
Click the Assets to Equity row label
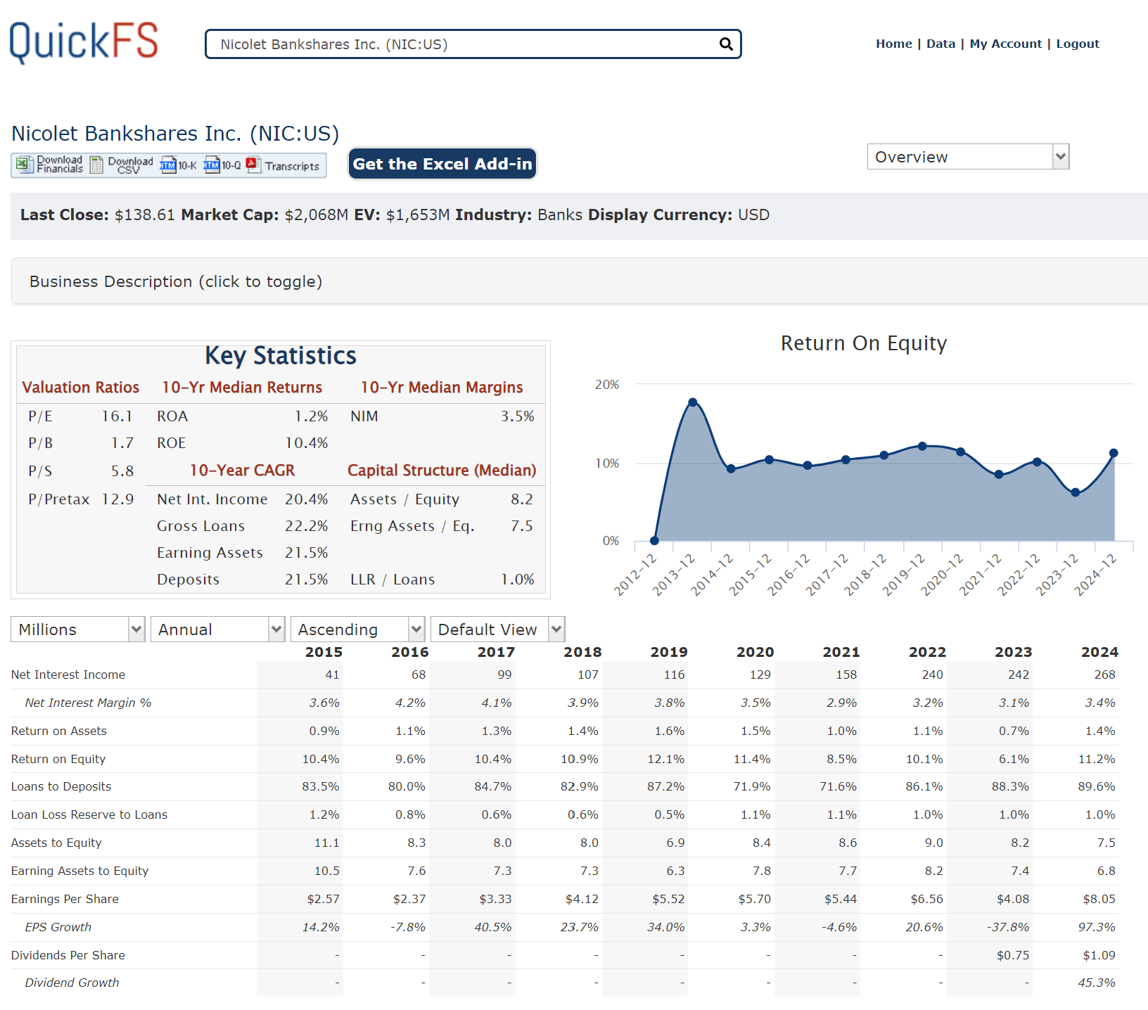click(56, 843)
